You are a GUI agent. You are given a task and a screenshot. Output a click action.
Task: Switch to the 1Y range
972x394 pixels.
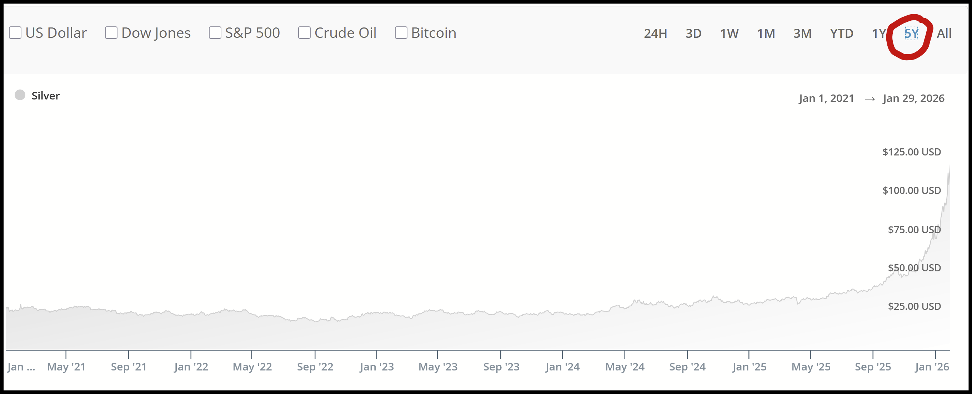click(878, 34)
